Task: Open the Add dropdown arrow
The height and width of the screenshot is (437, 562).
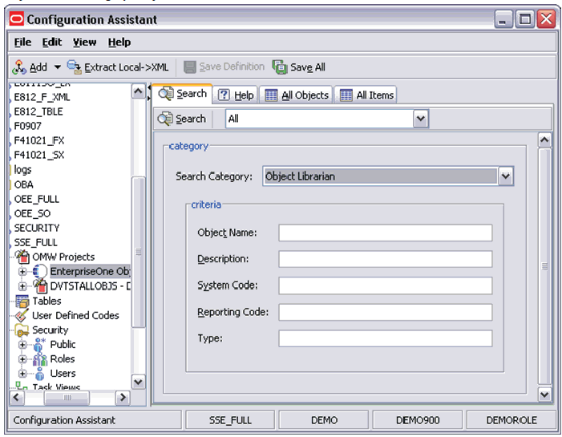Action: pyautogui.click(x=58, y=67)
